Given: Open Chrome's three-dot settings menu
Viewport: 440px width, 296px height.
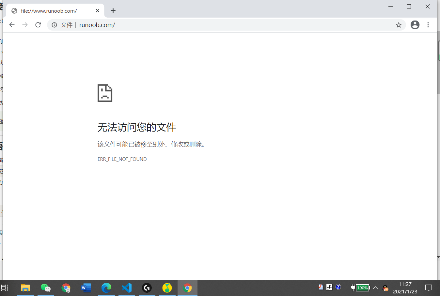Looking at the screenshot, I should 428,25.
